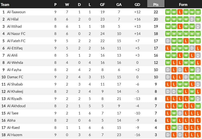202x139 pixels.
Task: Click Al Ittihad's red loss form badge
Action: point(180,26)
